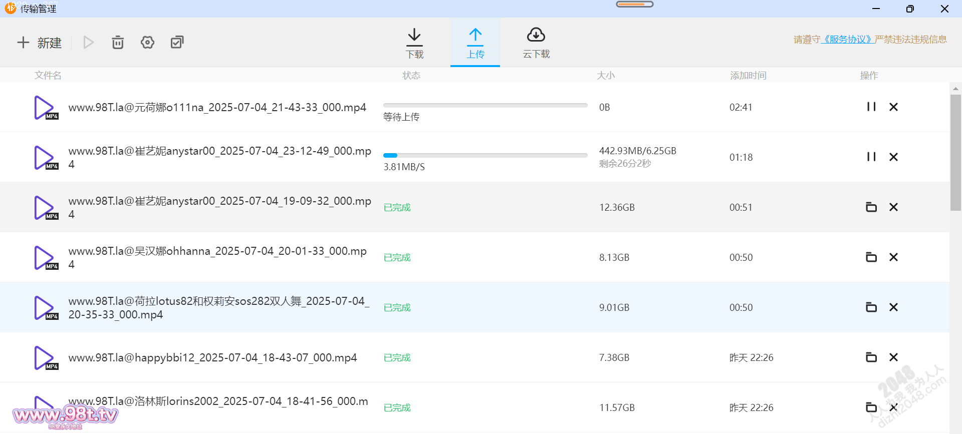
Task: Toggle the select-all checkbox icon in toolbar
Action: (177, 43)
